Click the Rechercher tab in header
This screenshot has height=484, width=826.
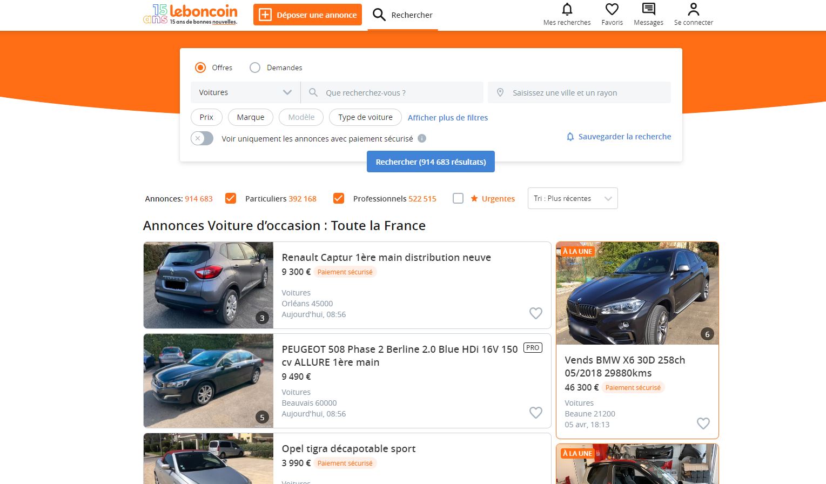coord(402,15)
